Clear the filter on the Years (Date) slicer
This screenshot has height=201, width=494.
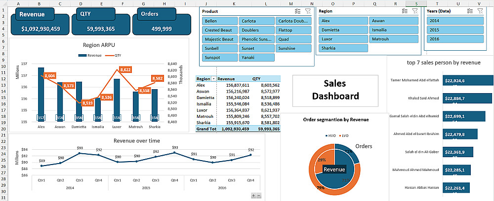480,11
